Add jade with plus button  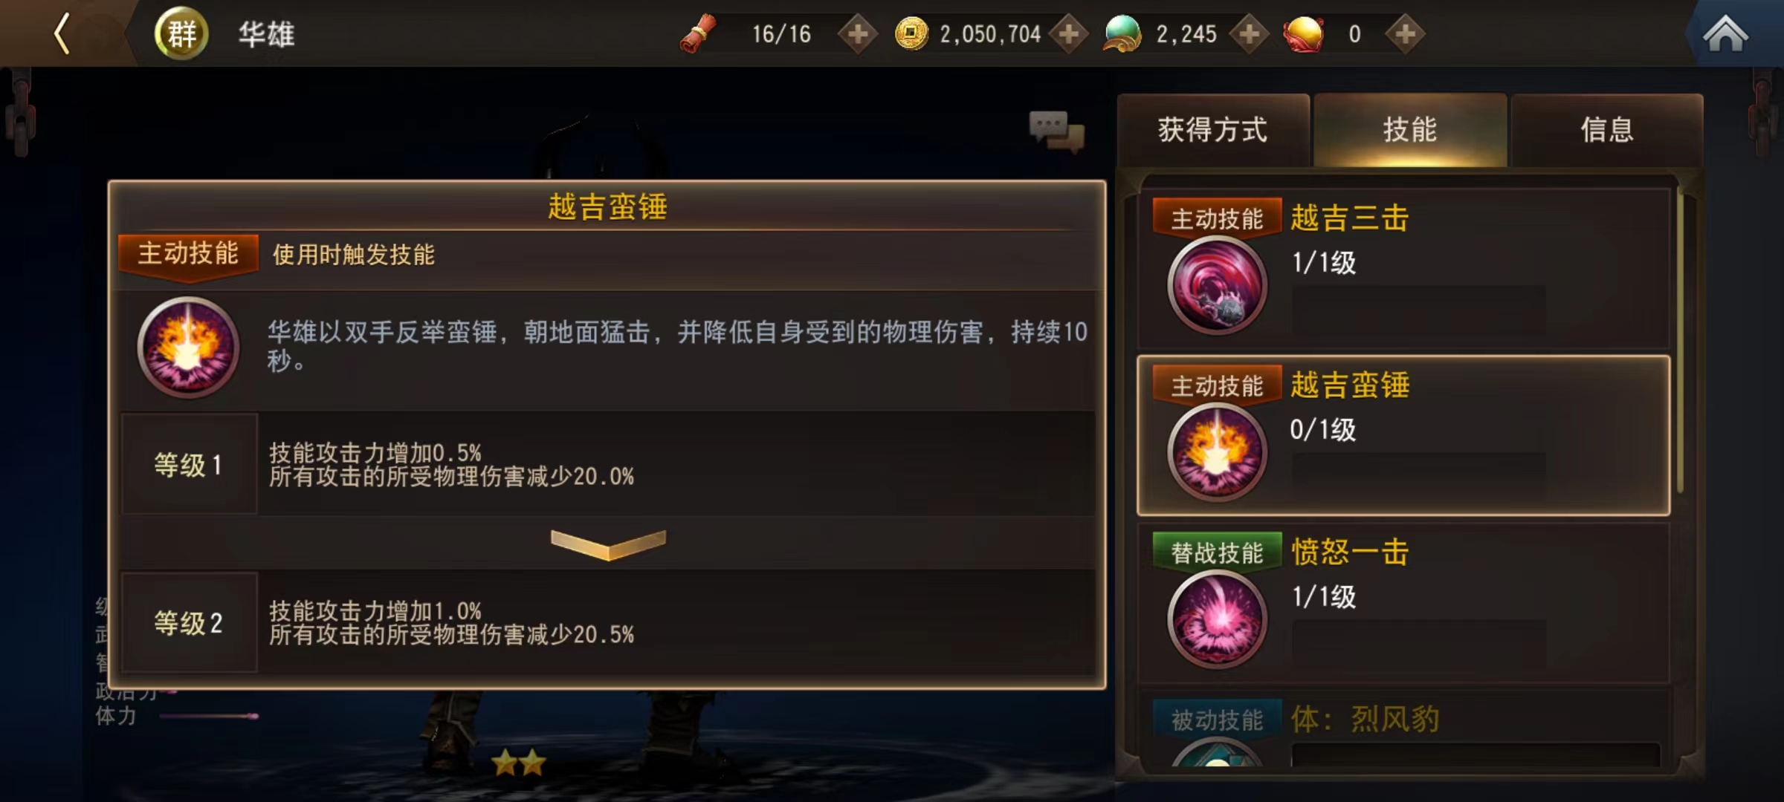[x=1250, y=34]
